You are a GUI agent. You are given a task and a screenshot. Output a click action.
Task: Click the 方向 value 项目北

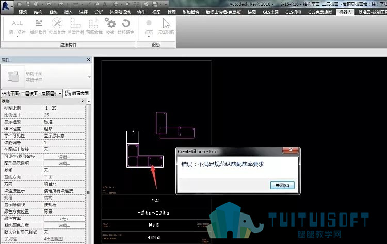[x=64, y=184]
